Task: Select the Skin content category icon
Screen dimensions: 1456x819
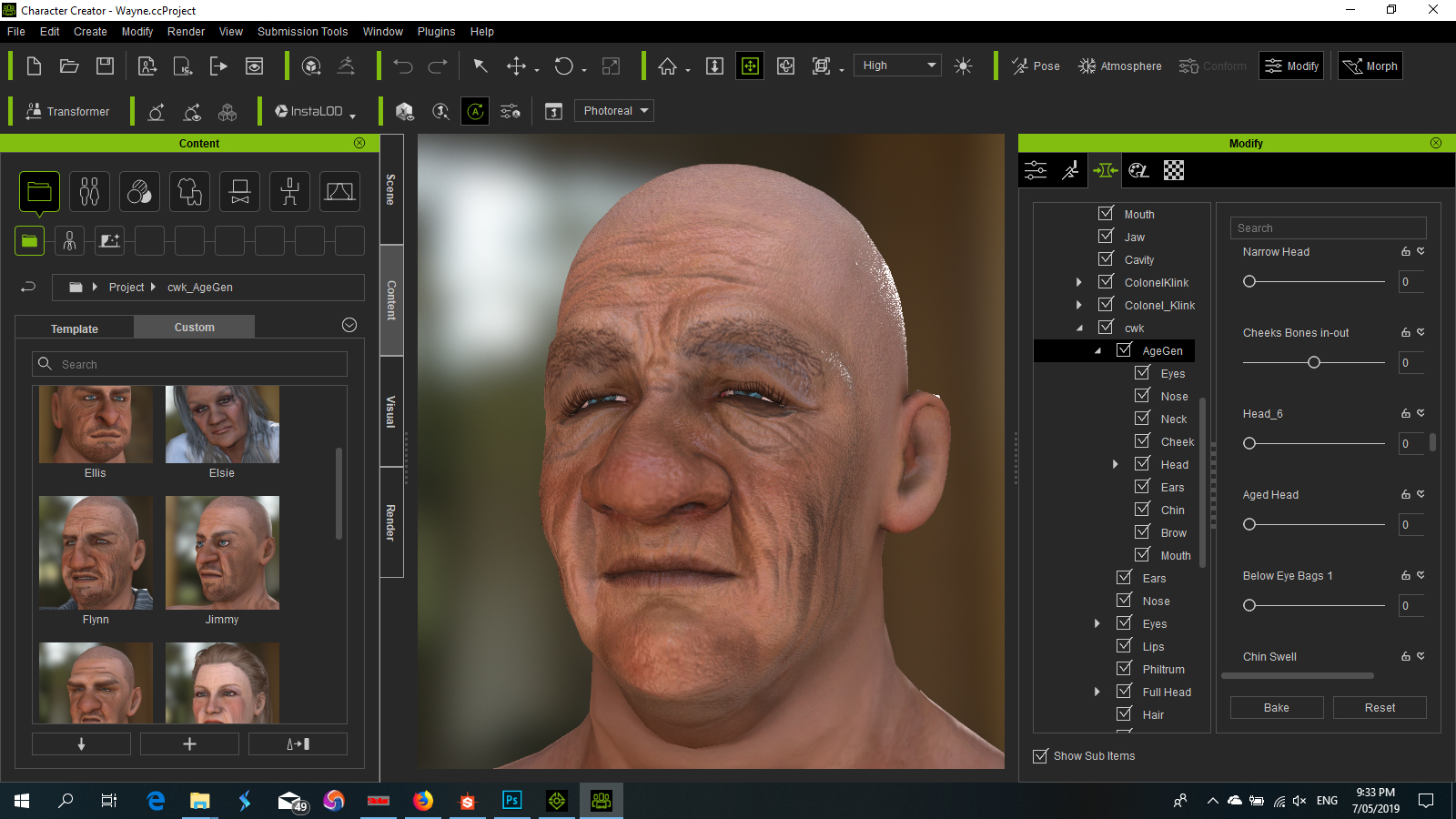Action: pos(139,191)
